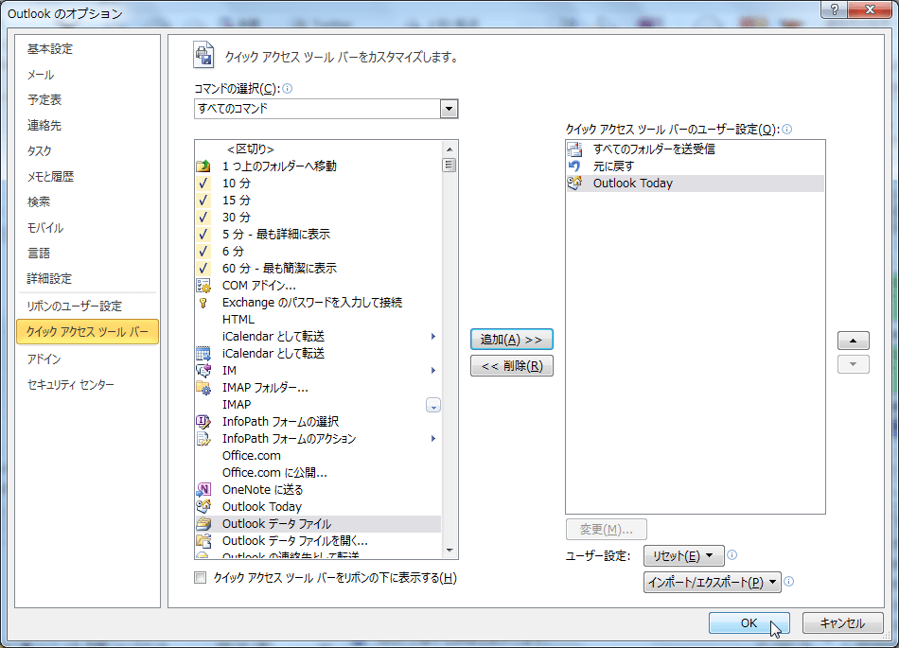Click the info icon beside クイック アクセス ツール バーのユーザー設定
Screen dimensions: 899x648
click(x=787, y=129)
